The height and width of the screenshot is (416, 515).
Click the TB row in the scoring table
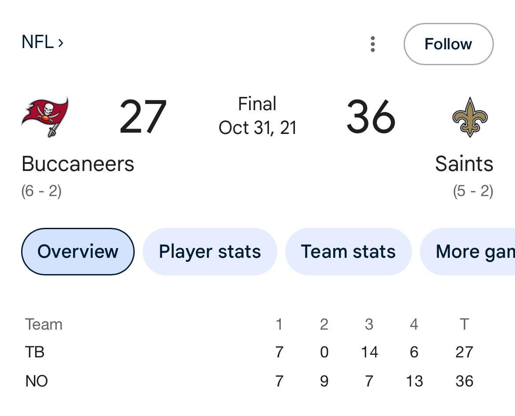click(x=35, y=352)
